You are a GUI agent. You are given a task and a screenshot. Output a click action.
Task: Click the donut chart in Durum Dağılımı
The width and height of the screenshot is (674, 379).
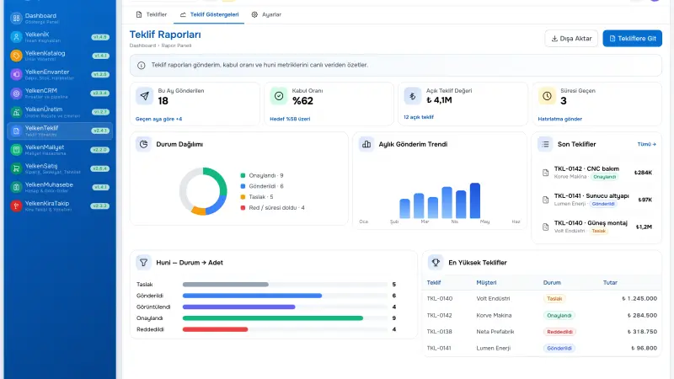(203, 191)
